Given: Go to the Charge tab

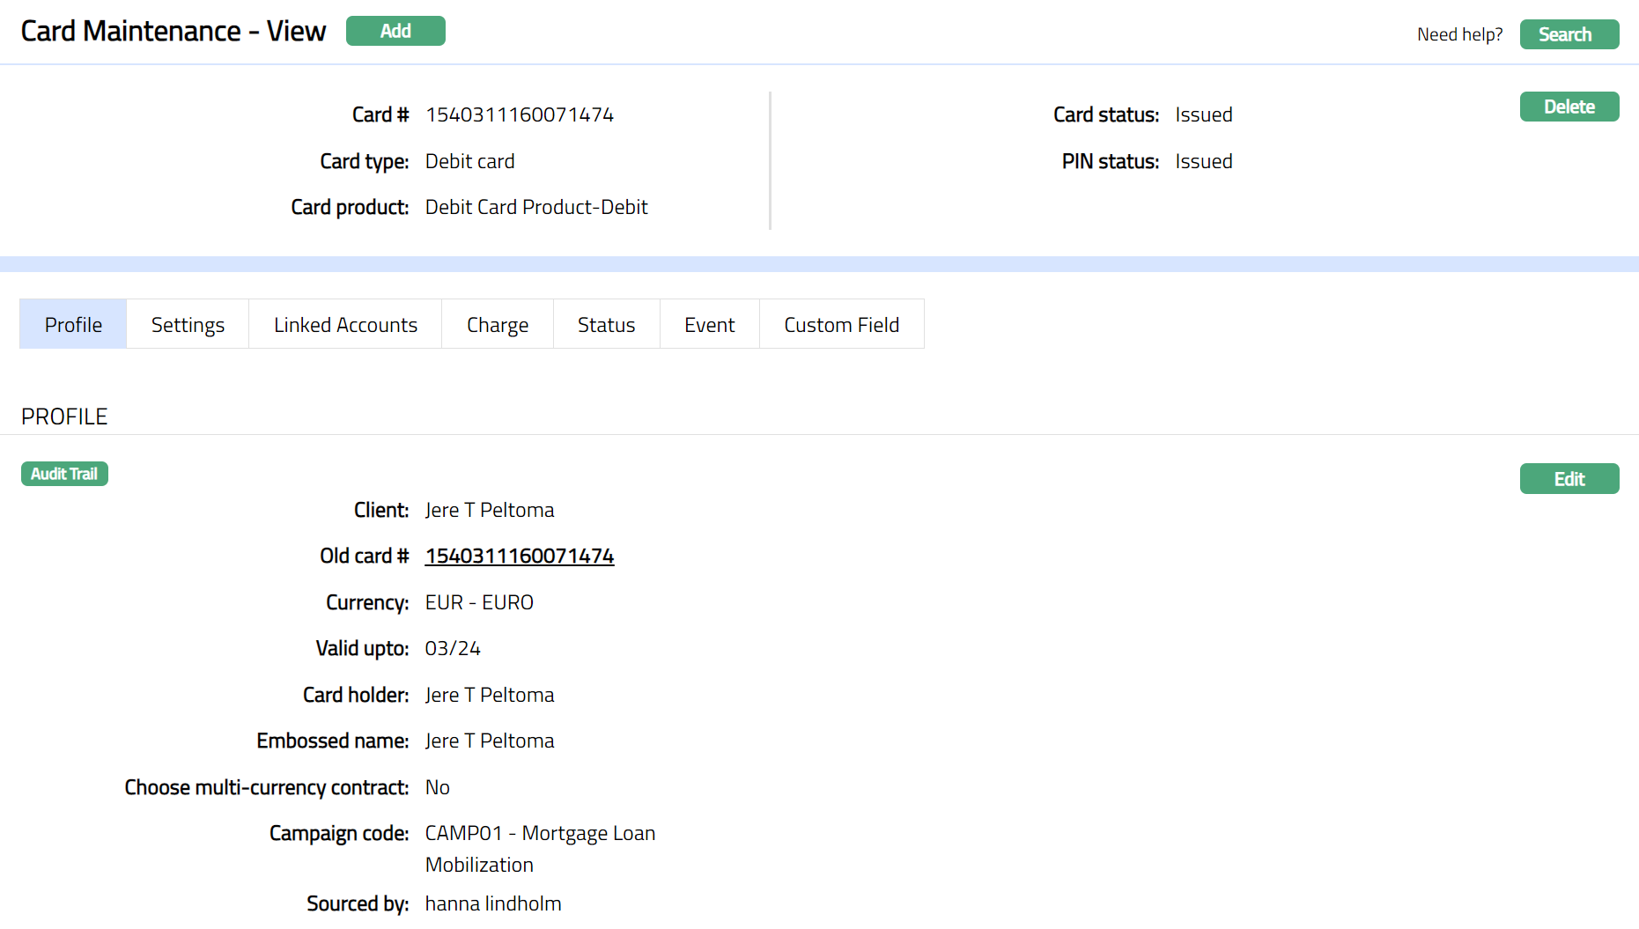Looking at the screenshot, I should click(x=498, y=325).
